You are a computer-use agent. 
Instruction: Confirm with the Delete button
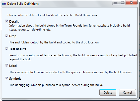tap(108, 92)
